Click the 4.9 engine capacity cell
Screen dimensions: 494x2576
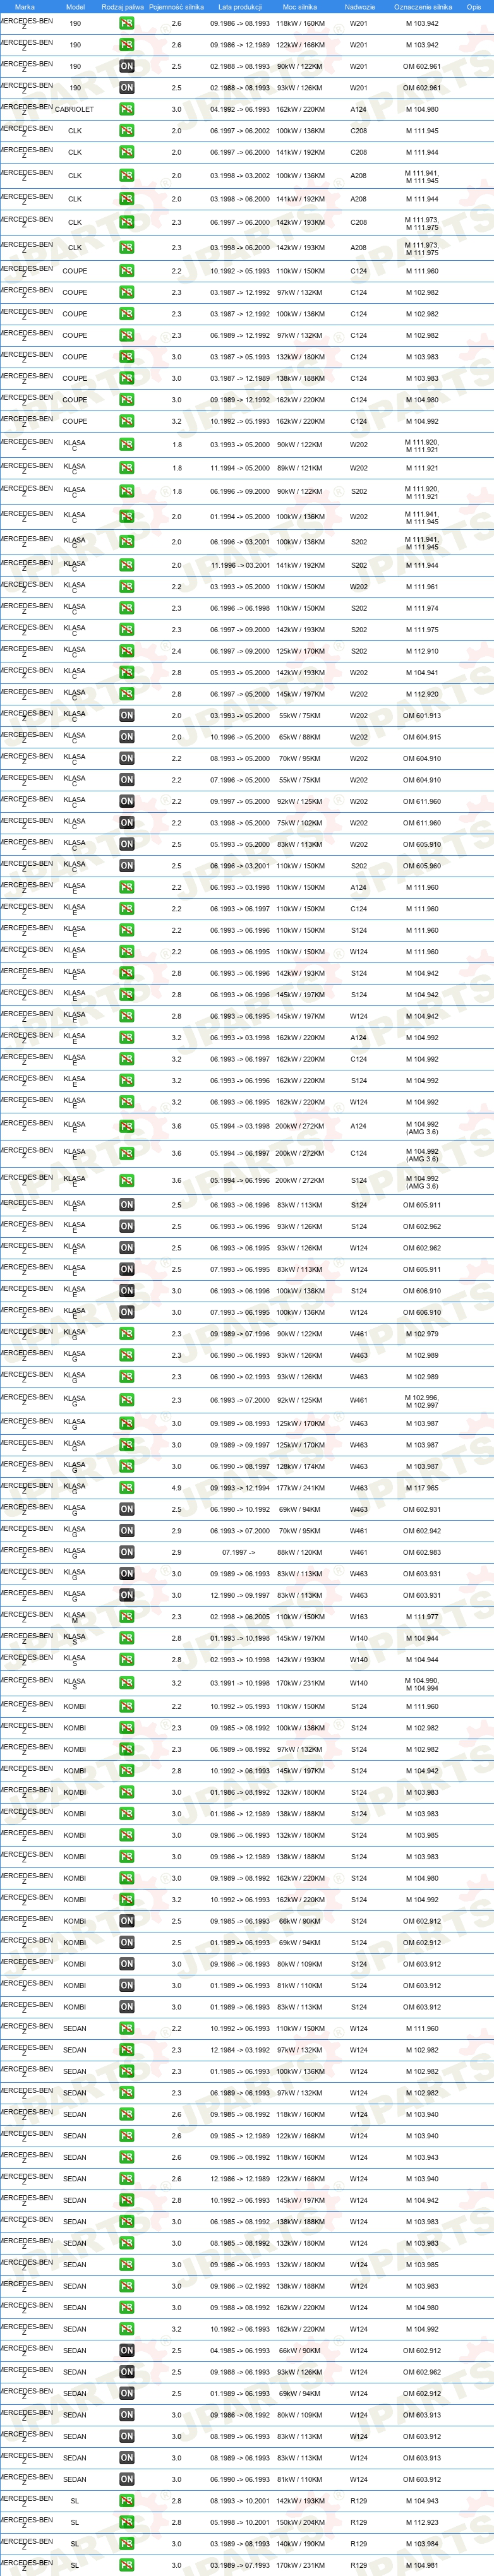[177, 1488]
